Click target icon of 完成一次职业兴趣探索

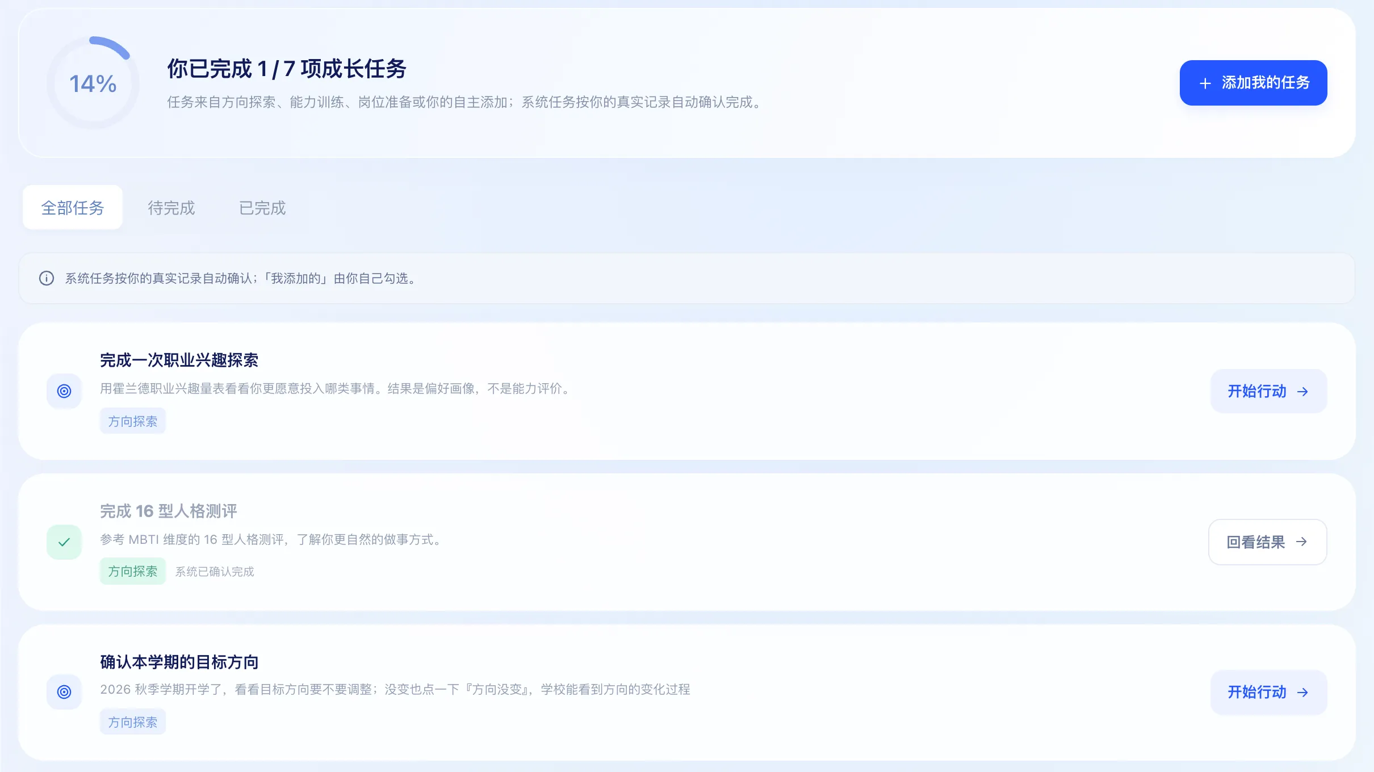64,391
